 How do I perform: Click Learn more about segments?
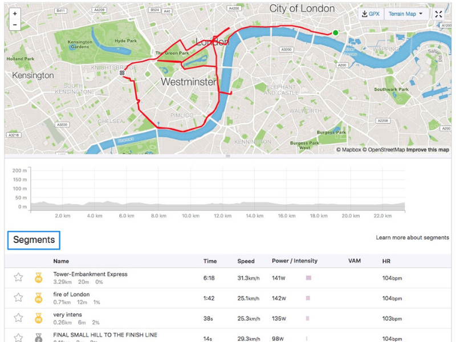tap(412, 238)
